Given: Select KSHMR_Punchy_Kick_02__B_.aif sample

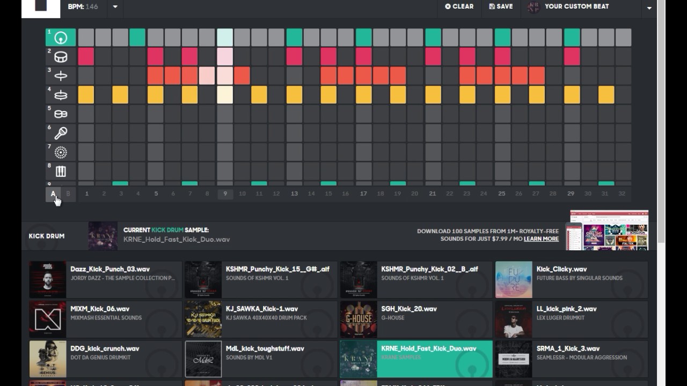Looking at the screenshot, I should point(416,279).
